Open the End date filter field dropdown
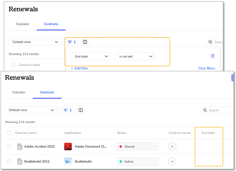 click(x=91, y=56)
